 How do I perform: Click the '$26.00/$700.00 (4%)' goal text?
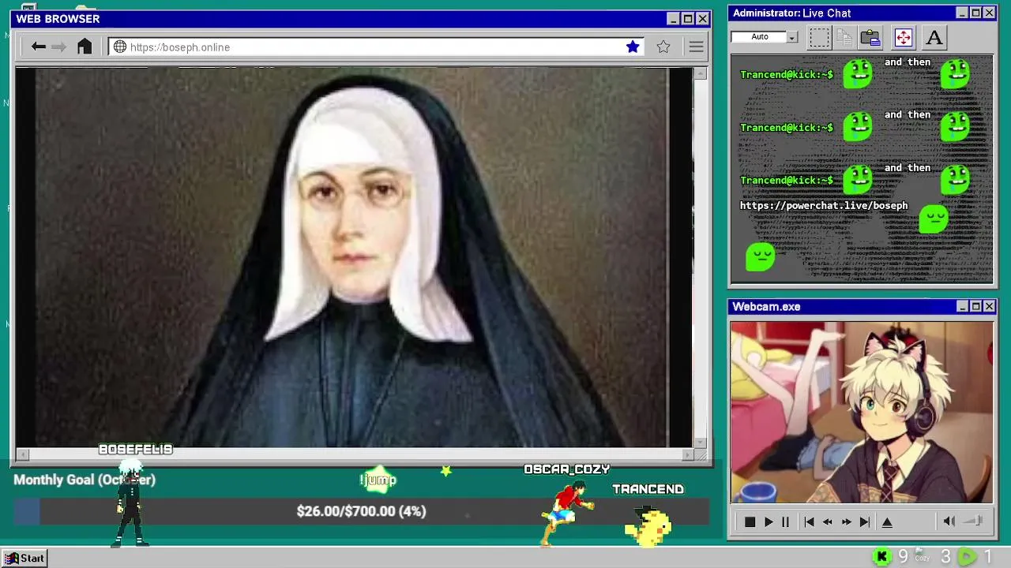coord(362,511)
